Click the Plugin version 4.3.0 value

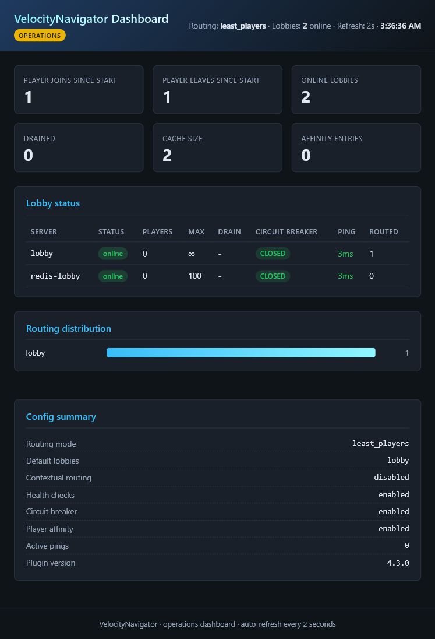point(398,563)
